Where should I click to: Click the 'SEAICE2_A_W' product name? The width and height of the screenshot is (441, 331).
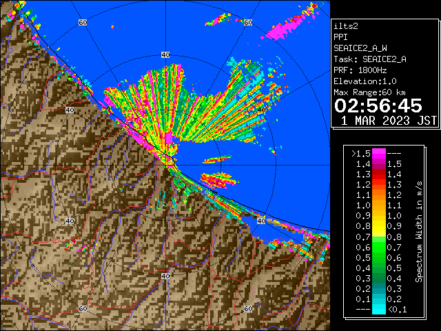pyautogui.click(x=360, y=48)
